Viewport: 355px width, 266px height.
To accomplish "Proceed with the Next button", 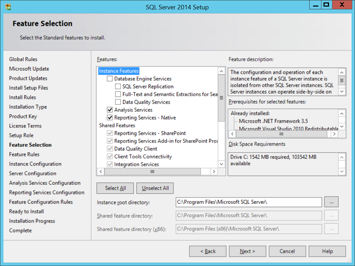I will pos(247,251).
